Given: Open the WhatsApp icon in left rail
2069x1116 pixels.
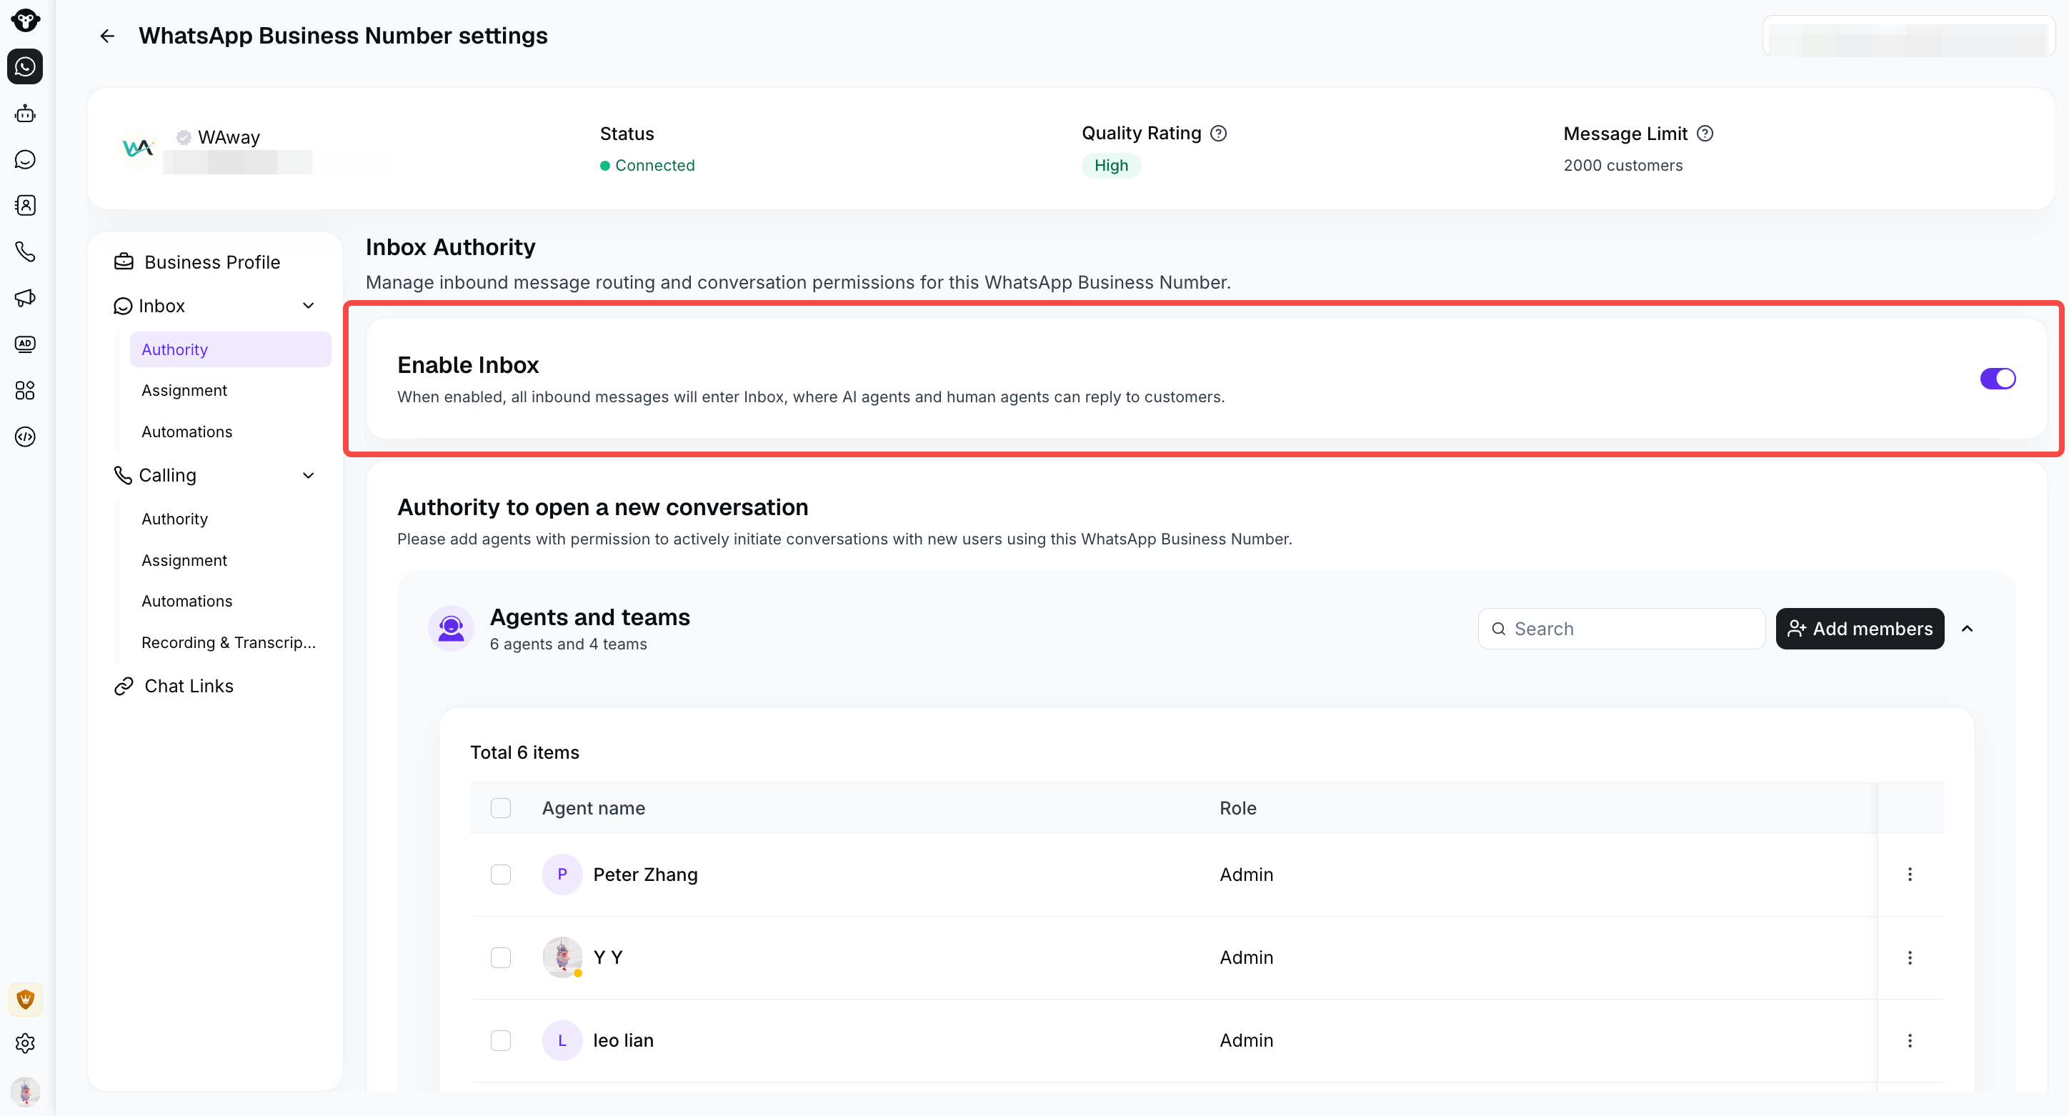Looking at the screenshot, I should coord(25,66).
